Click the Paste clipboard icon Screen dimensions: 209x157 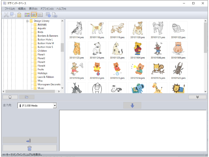point(19,15)
